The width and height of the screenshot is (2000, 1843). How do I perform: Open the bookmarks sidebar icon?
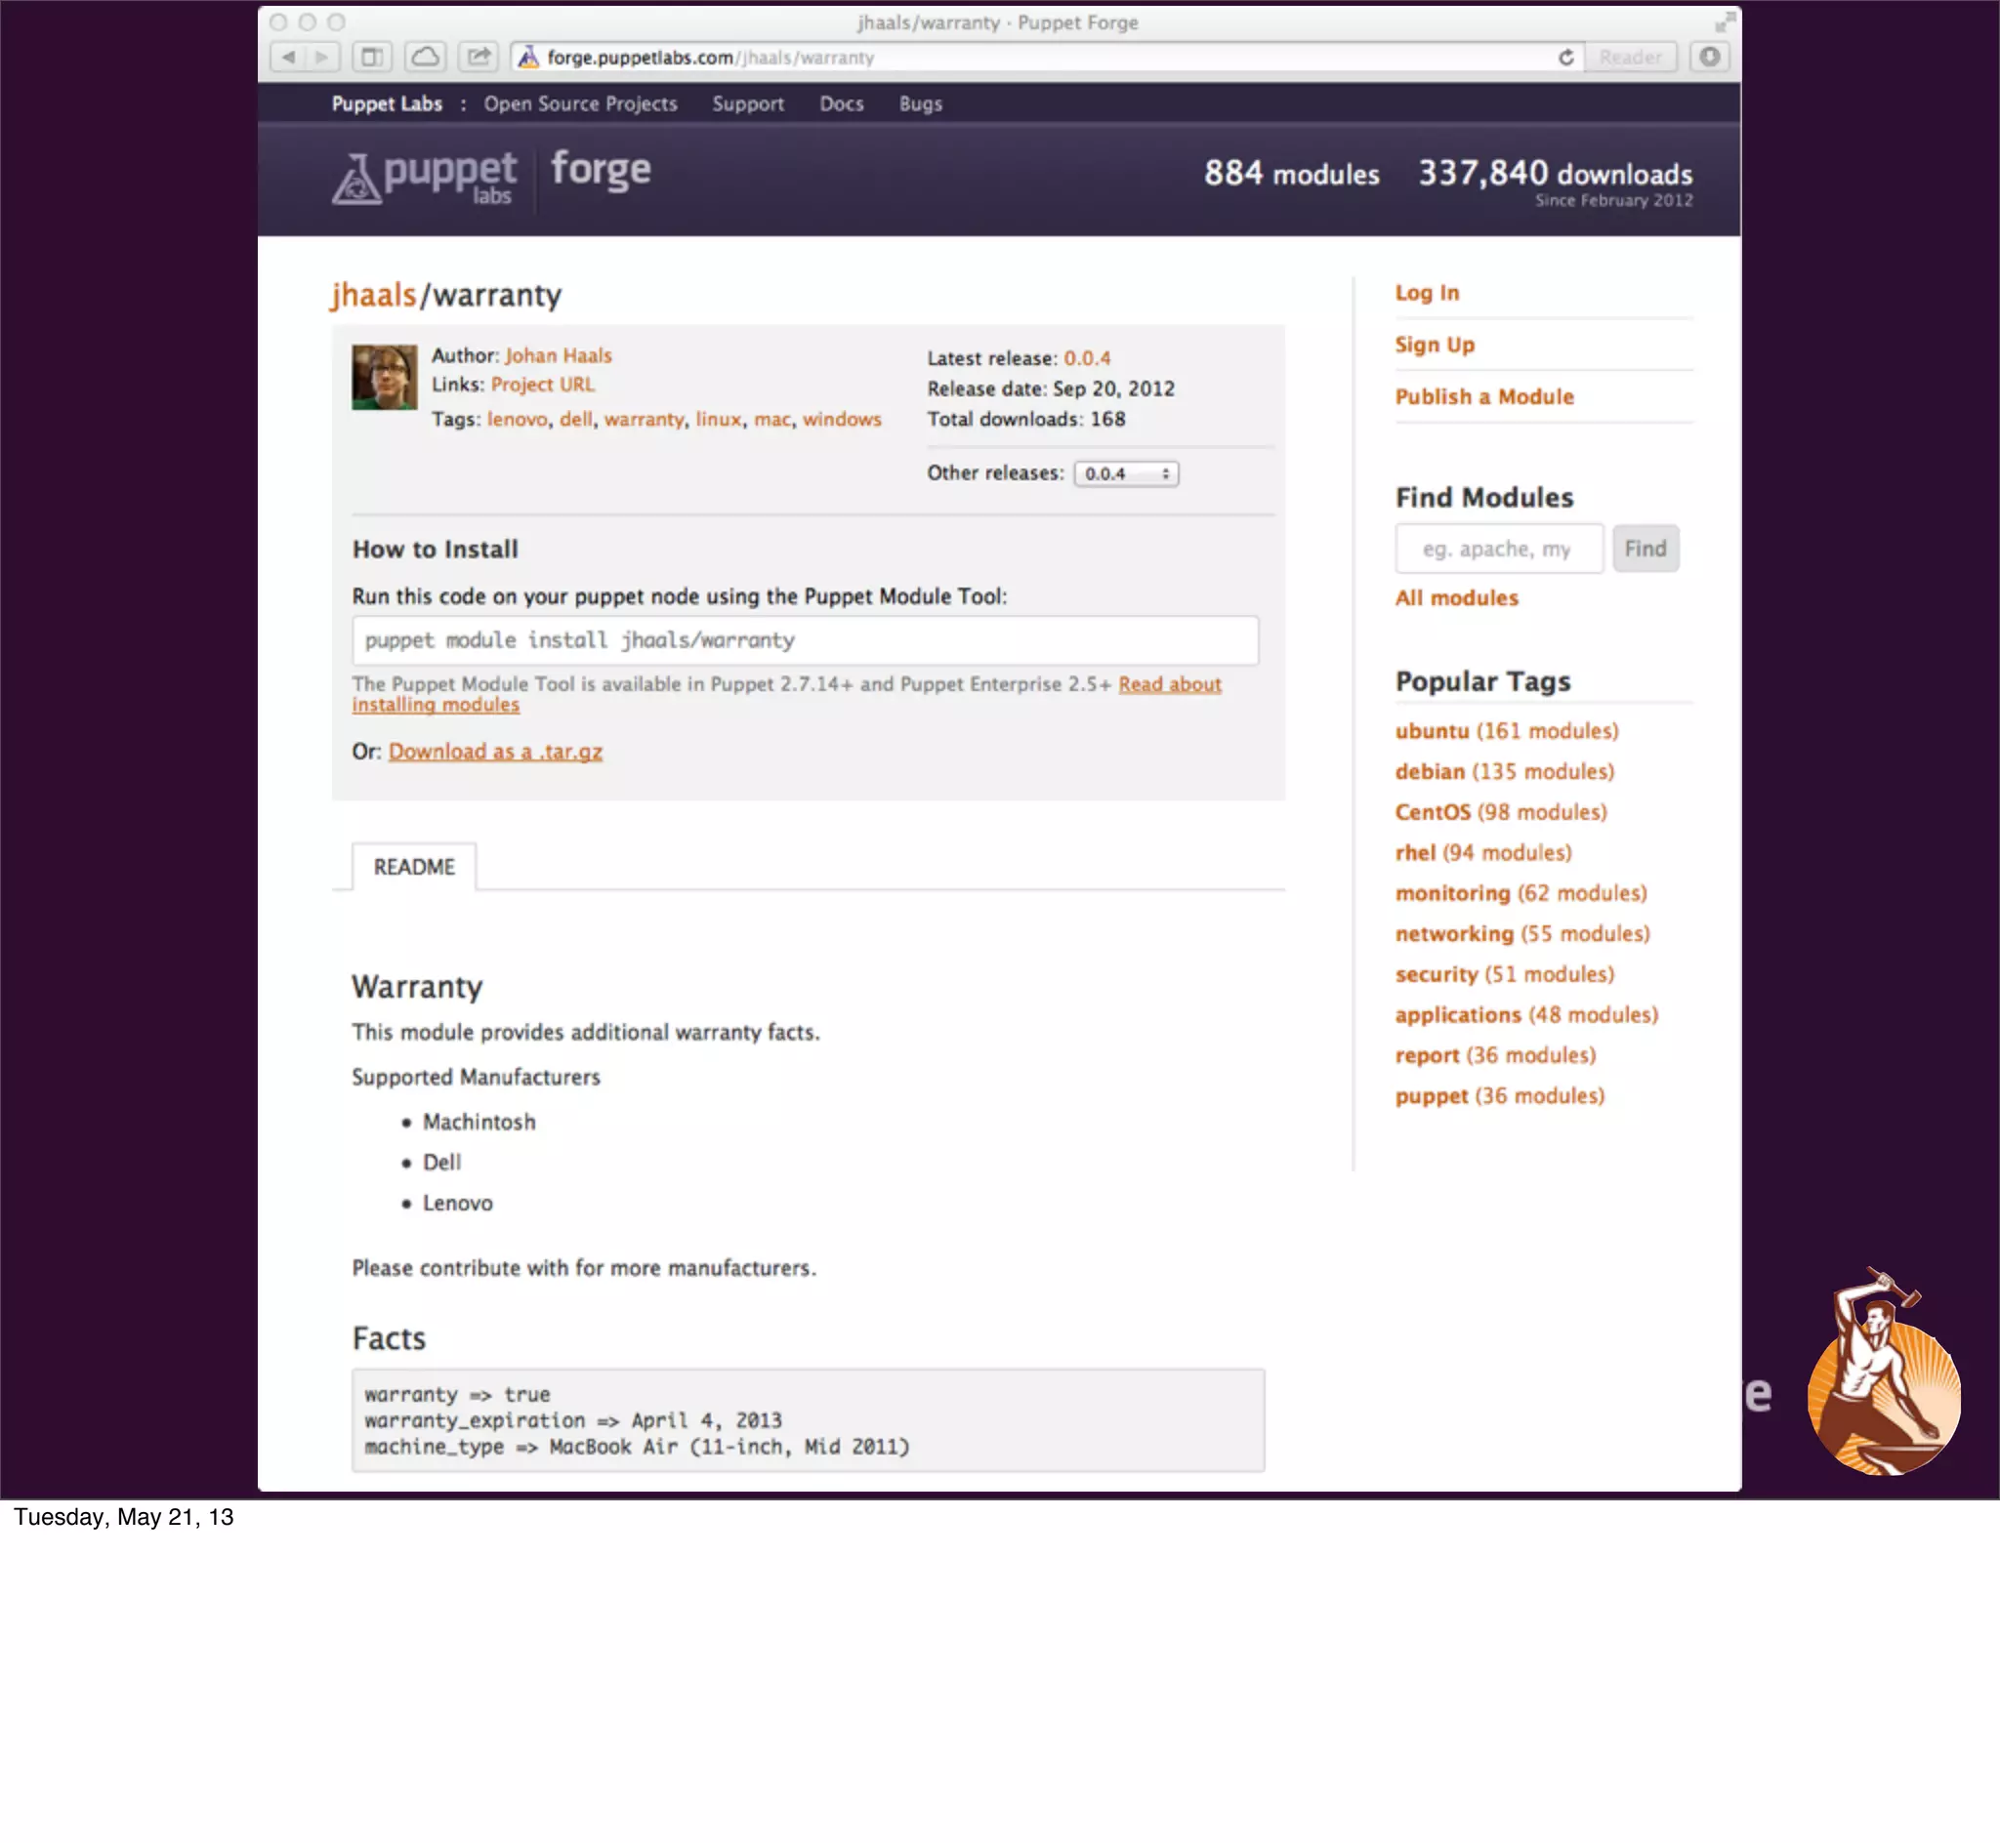click(371, 57)
